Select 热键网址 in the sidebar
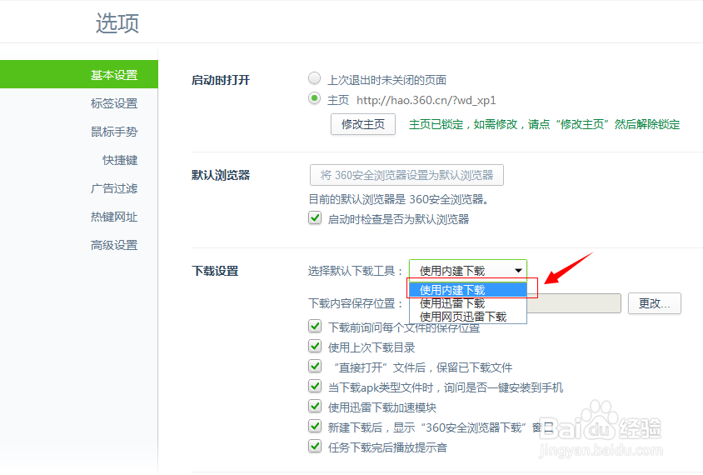This screenshot has width=703, height=475. [114, 217]
